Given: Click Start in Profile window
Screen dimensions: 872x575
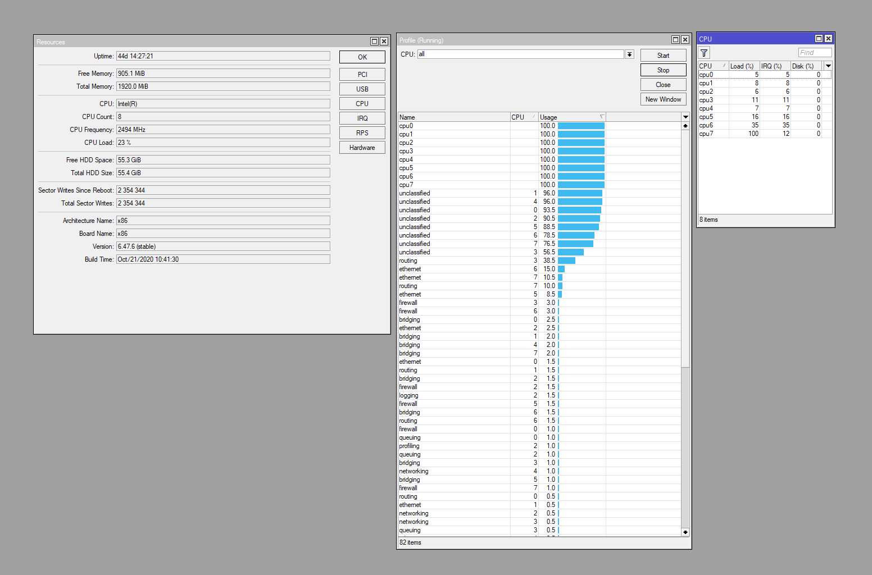Looking at the screenshot, I should point(664,56).
